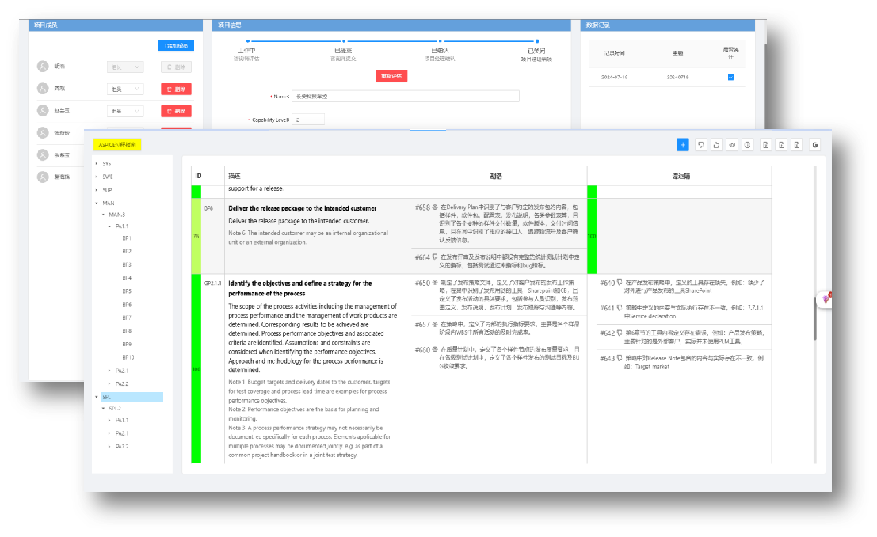Click the floating assistant icon on right edge
877x537 pixels.
[x=826, y=299]
